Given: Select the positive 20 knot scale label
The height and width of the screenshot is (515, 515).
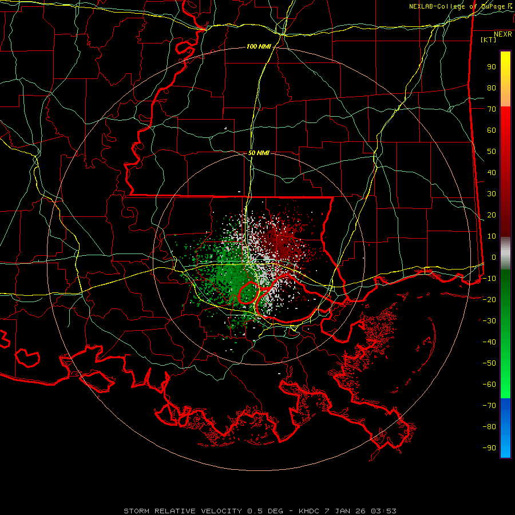Looking at the screenshot, I should (x=492, y=215).
